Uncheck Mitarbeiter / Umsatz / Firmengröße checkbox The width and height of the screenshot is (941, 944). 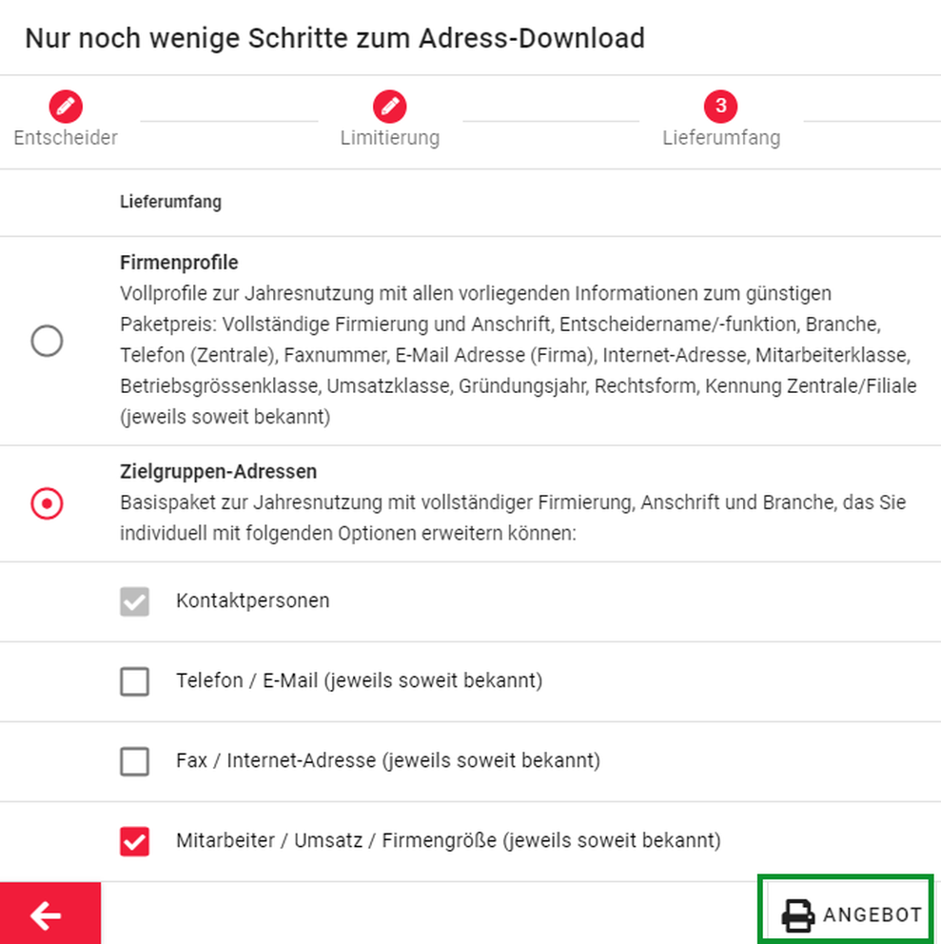[x=134, y=841]
